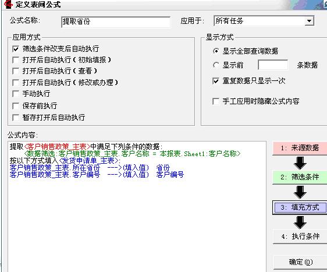Check 手工应用时隐藏公式内容 option
Image resolution: width=327 pixels, height=272 pixels.
[216, 101]
